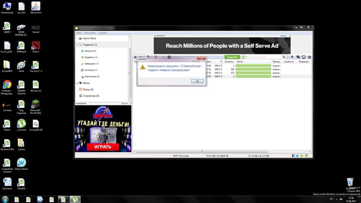Screen dimensions: 361x203
Task: Click the Android icon in status bar
Action: click(x=301, y=156)
